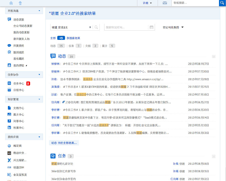Clear the search keyword with the X icon
The image size is (226, 181).
click(x=90, y=27)
